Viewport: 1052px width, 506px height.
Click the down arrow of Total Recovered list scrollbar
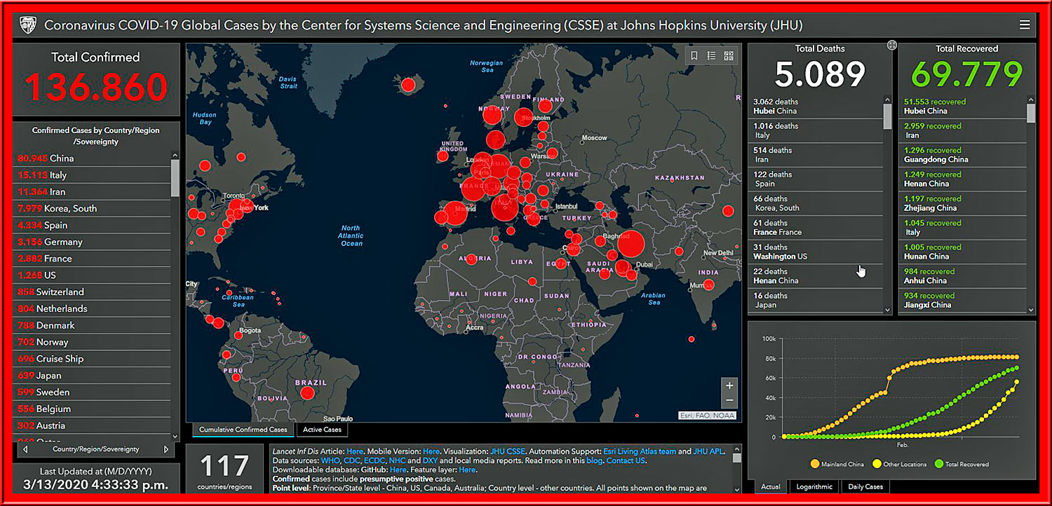coord(1030,309)
